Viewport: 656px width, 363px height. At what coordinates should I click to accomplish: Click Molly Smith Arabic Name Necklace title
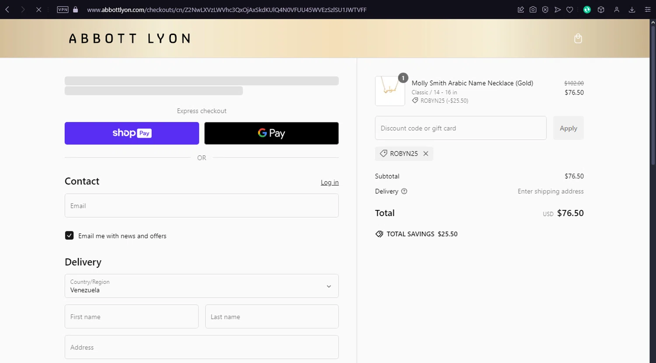click(472, 83)
